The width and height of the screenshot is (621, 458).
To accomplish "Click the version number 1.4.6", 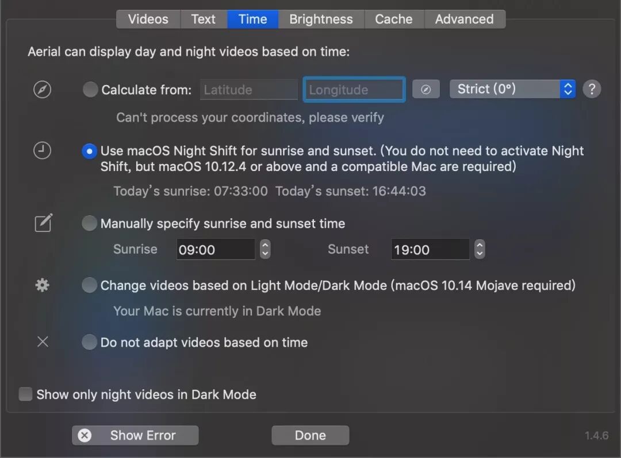I will pos(596,436).
